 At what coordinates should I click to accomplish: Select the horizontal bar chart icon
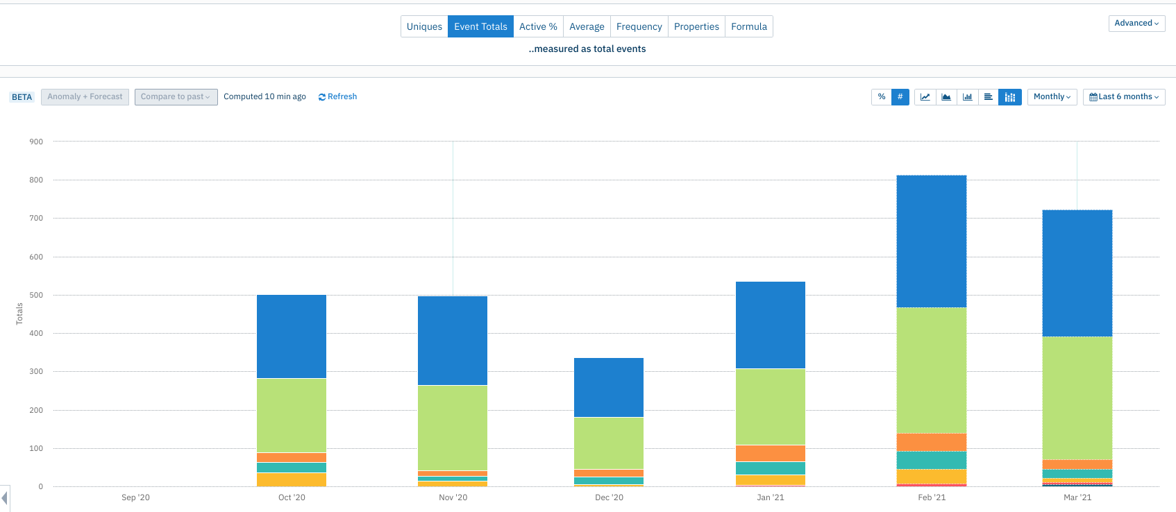tap(988, 97)
